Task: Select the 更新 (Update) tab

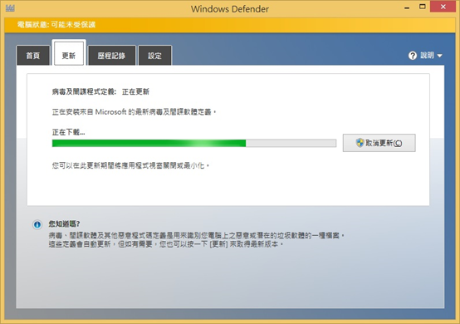Action: [69, 53]
